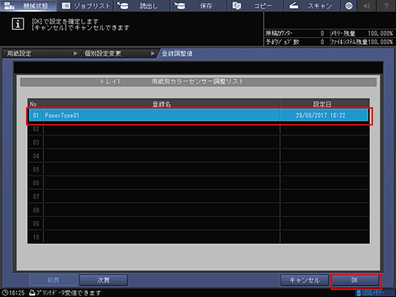
Task: Select empty row number 04
Action: [x=198, y=156]
